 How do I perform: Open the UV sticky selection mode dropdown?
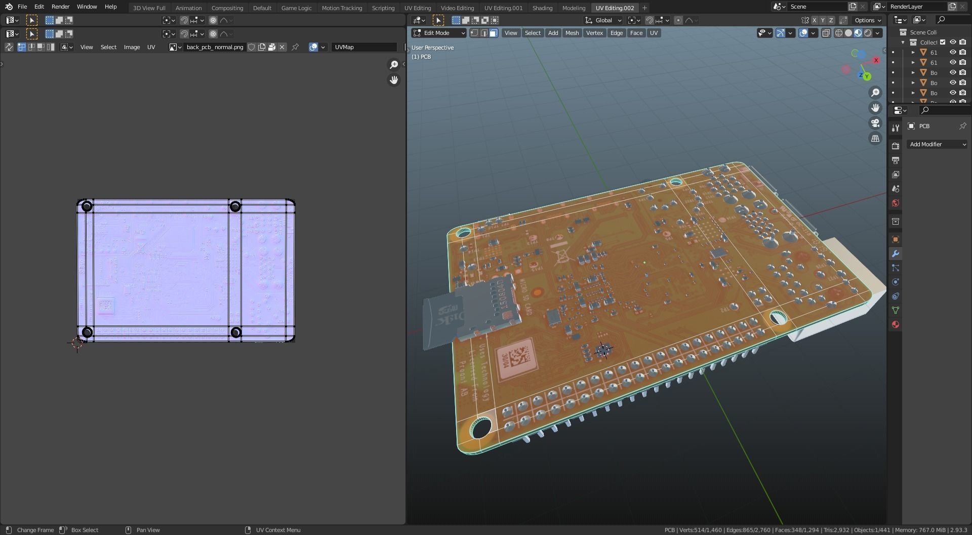[x=67, y=47]
